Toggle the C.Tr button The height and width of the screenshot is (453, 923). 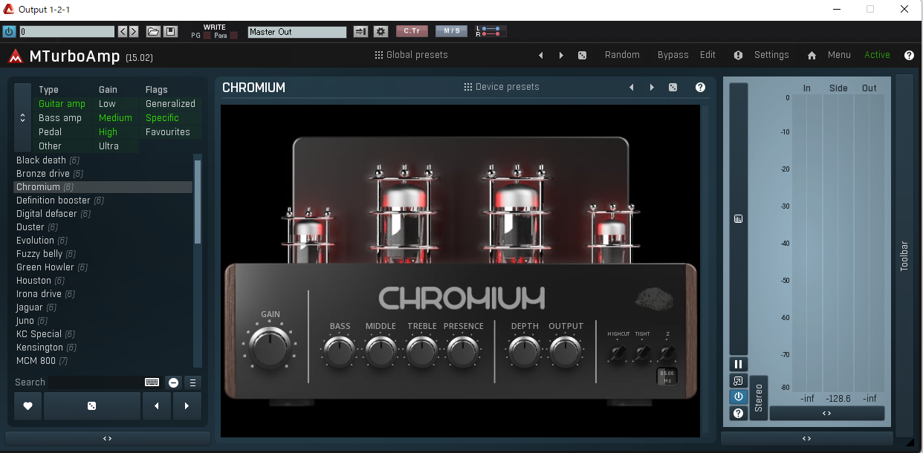coord(412,31)
